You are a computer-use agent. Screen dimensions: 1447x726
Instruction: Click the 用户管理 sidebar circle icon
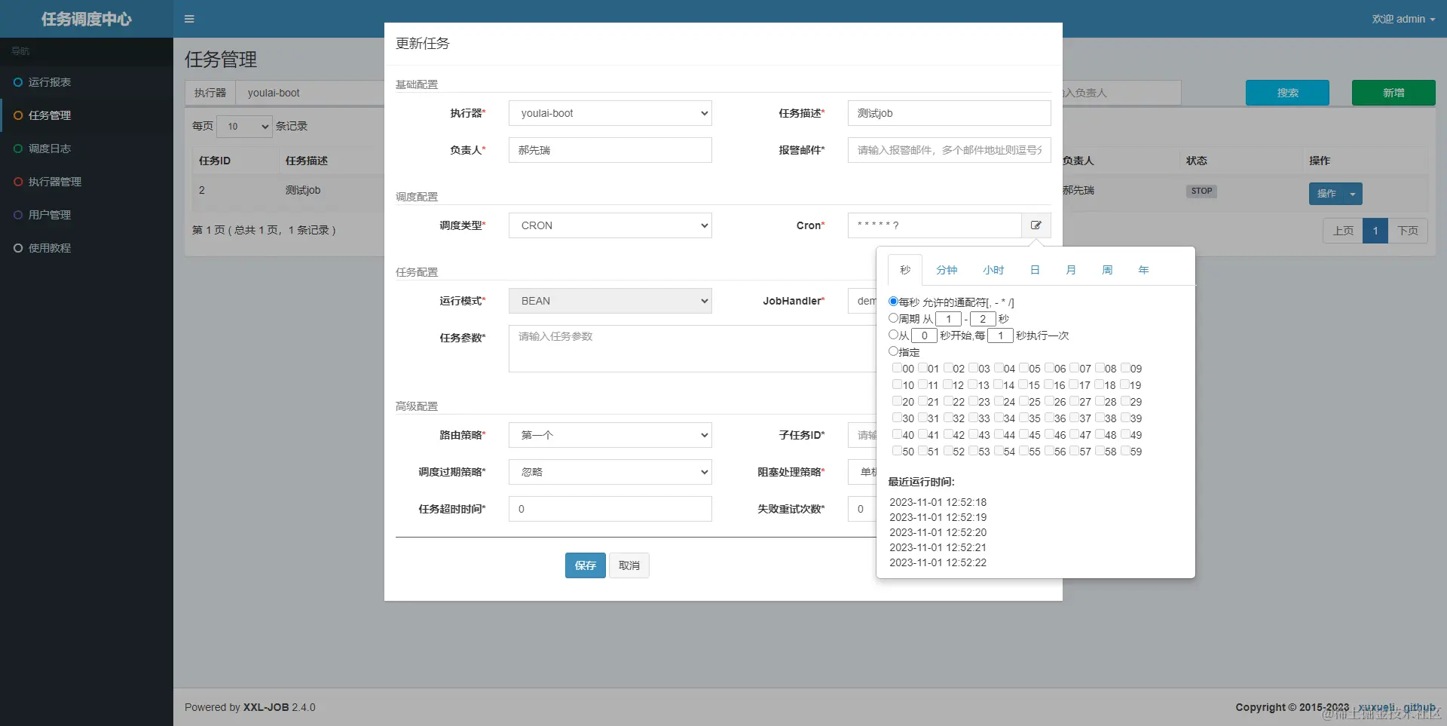18,215
